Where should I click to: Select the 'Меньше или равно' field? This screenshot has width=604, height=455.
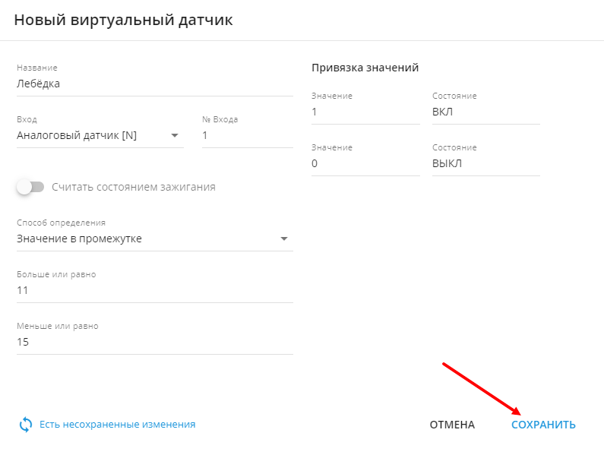(154, 343)
